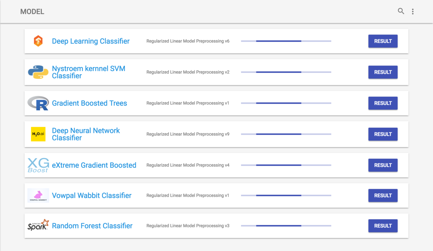
Task: Click RESULT for Gradient Boosted Trees
Action: [x=383, y=103]
